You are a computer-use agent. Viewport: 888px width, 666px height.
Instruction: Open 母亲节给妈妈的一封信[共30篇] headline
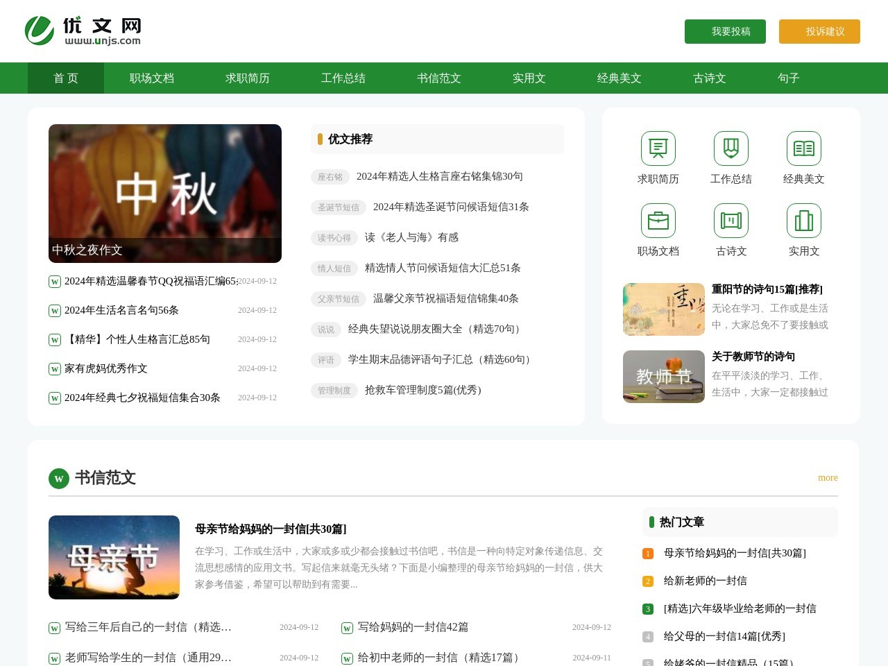pos(271,529)
